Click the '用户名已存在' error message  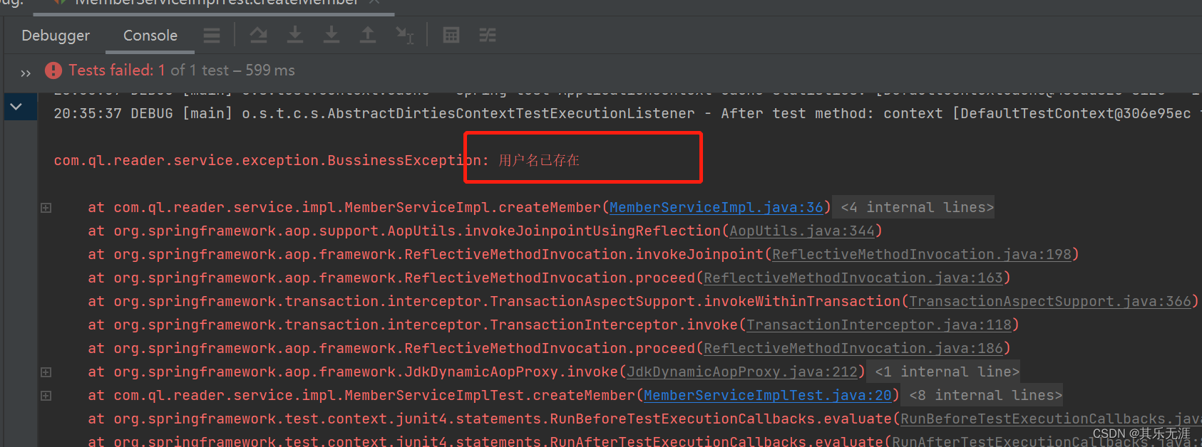539,160
